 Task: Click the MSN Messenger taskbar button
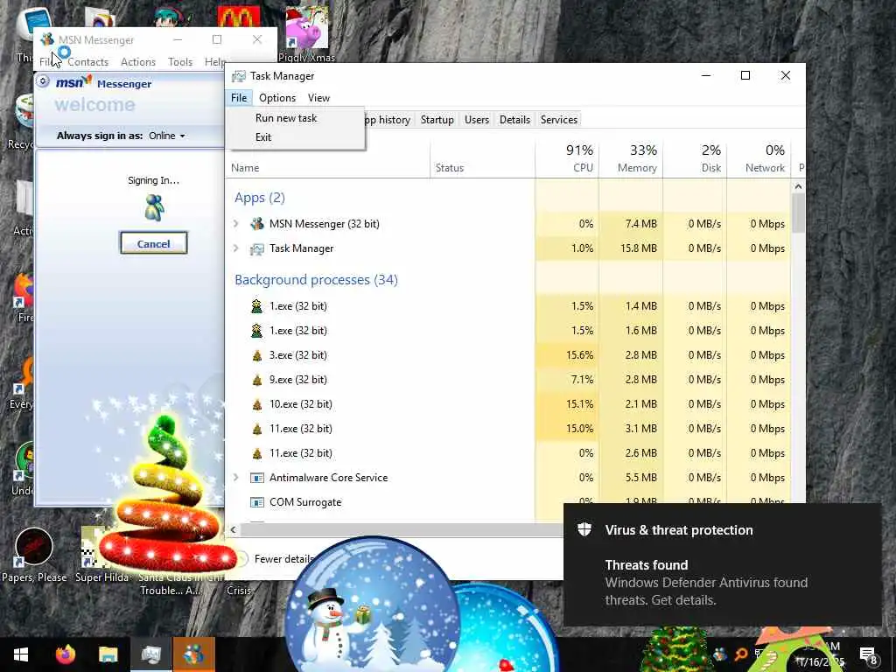(193, 654)
